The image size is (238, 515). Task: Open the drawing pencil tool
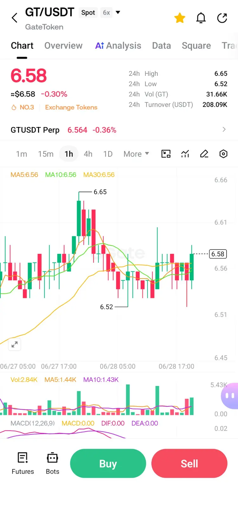[x=204, y=154]
